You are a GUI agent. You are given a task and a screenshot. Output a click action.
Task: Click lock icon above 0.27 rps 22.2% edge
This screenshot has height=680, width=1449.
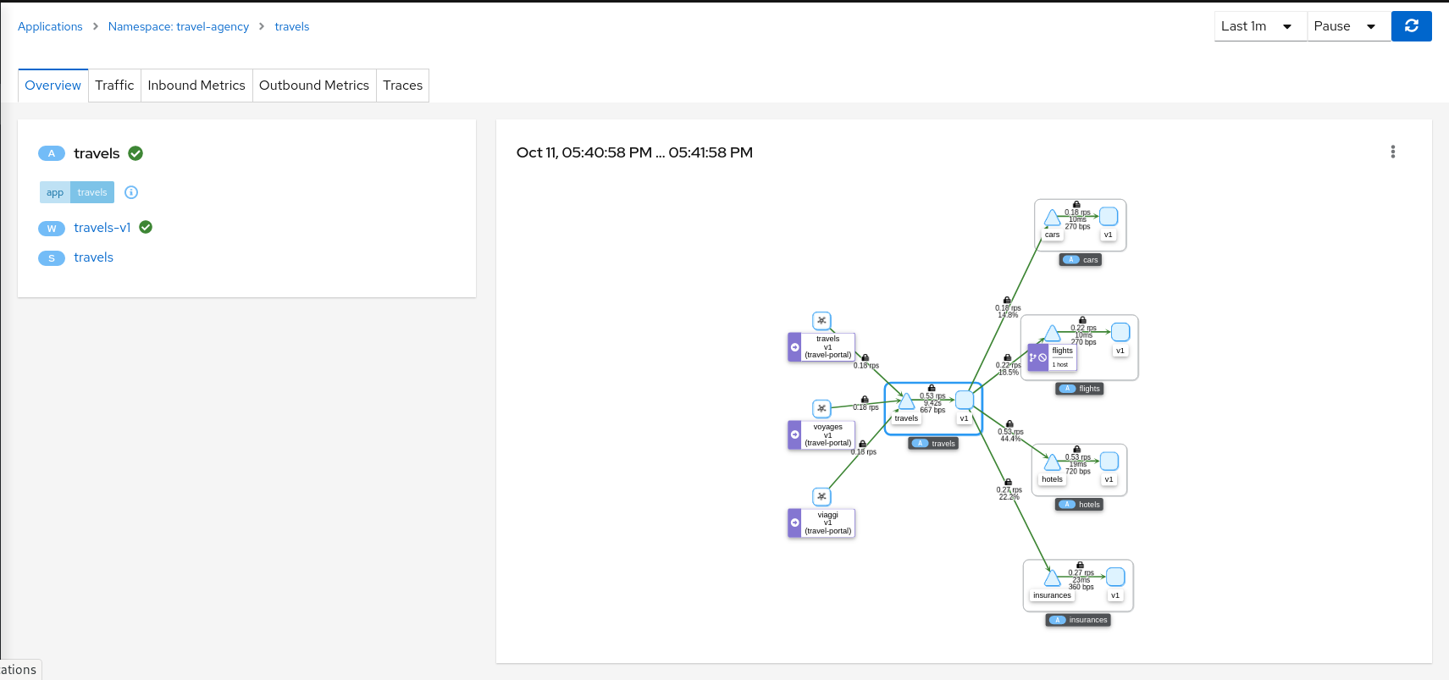coord(1008,482)
